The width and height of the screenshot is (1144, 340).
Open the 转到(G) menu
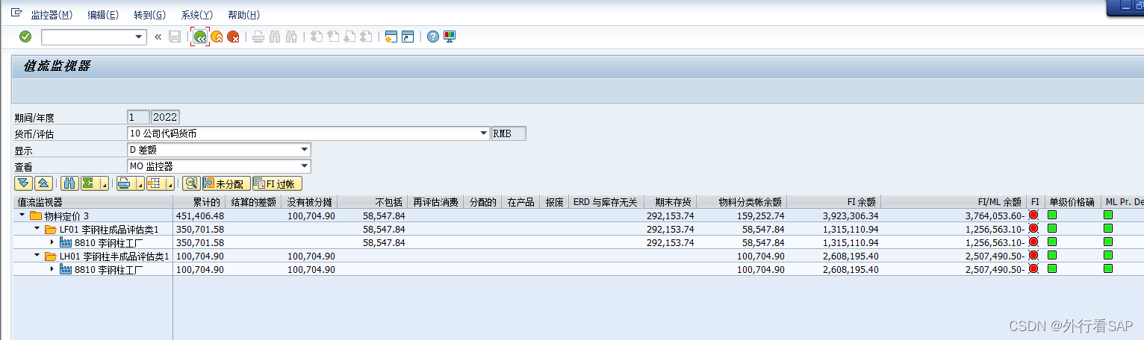pyautogui.click(x=149, y=15)
